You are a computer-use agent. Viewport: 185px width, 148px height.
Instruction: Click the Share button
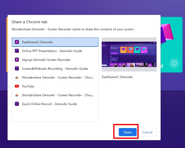(128, 132)
